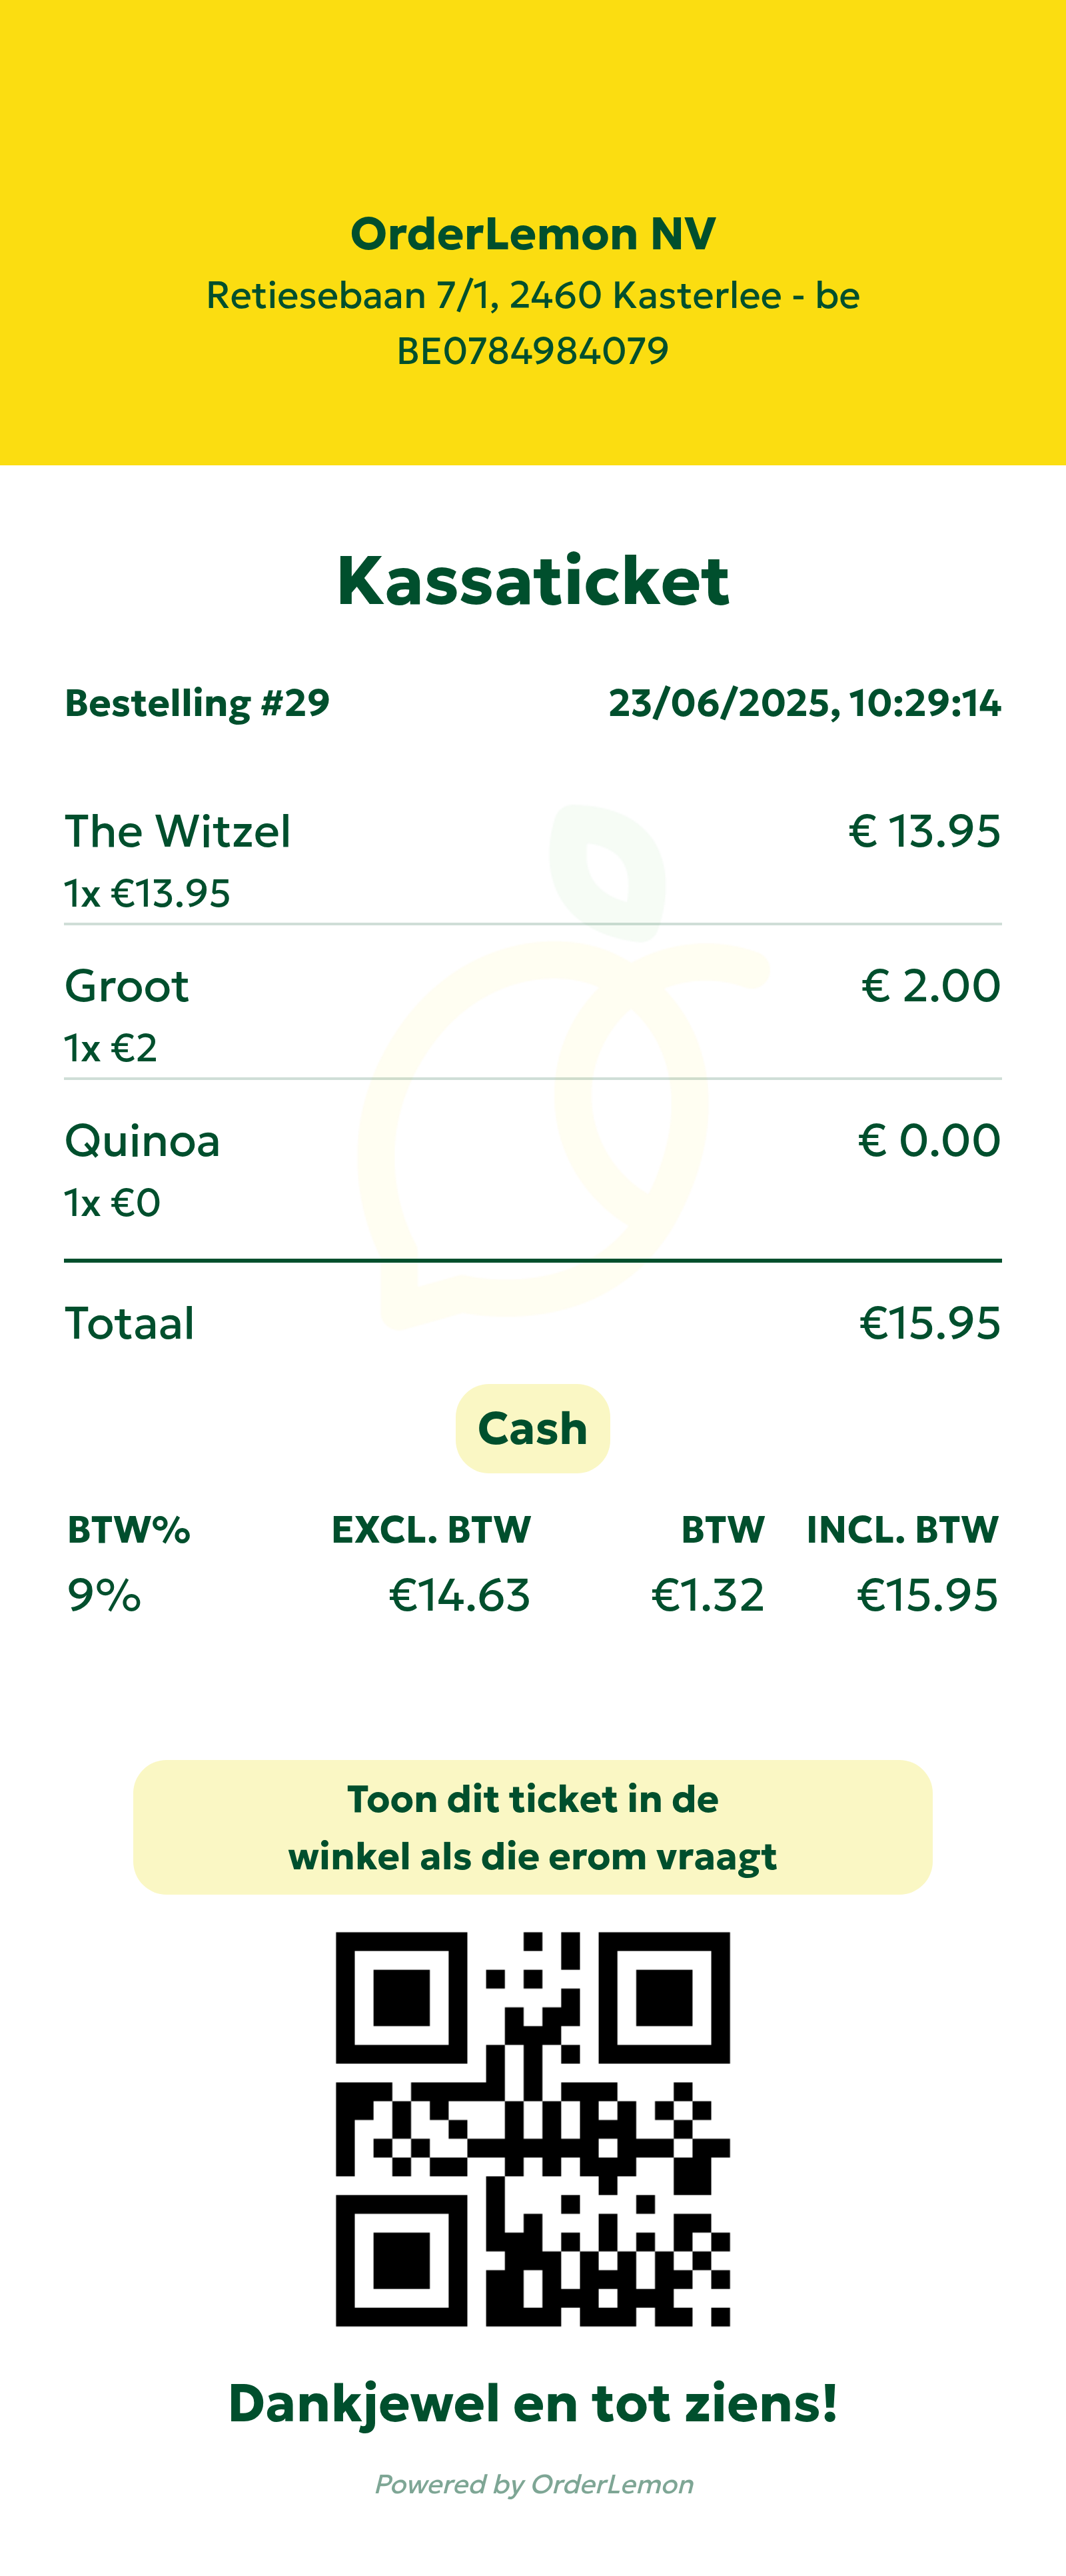
Task: Select the Groot line item
Action: coord(127,986)
